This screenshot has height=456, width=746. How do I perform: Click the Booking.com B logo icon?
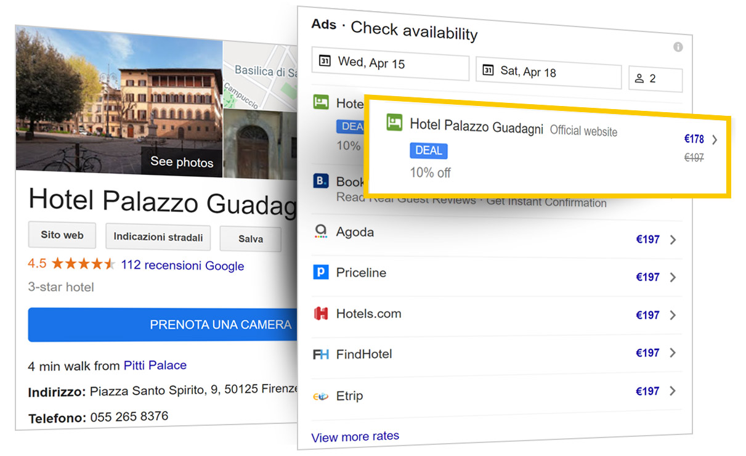(x=320, y=181)
